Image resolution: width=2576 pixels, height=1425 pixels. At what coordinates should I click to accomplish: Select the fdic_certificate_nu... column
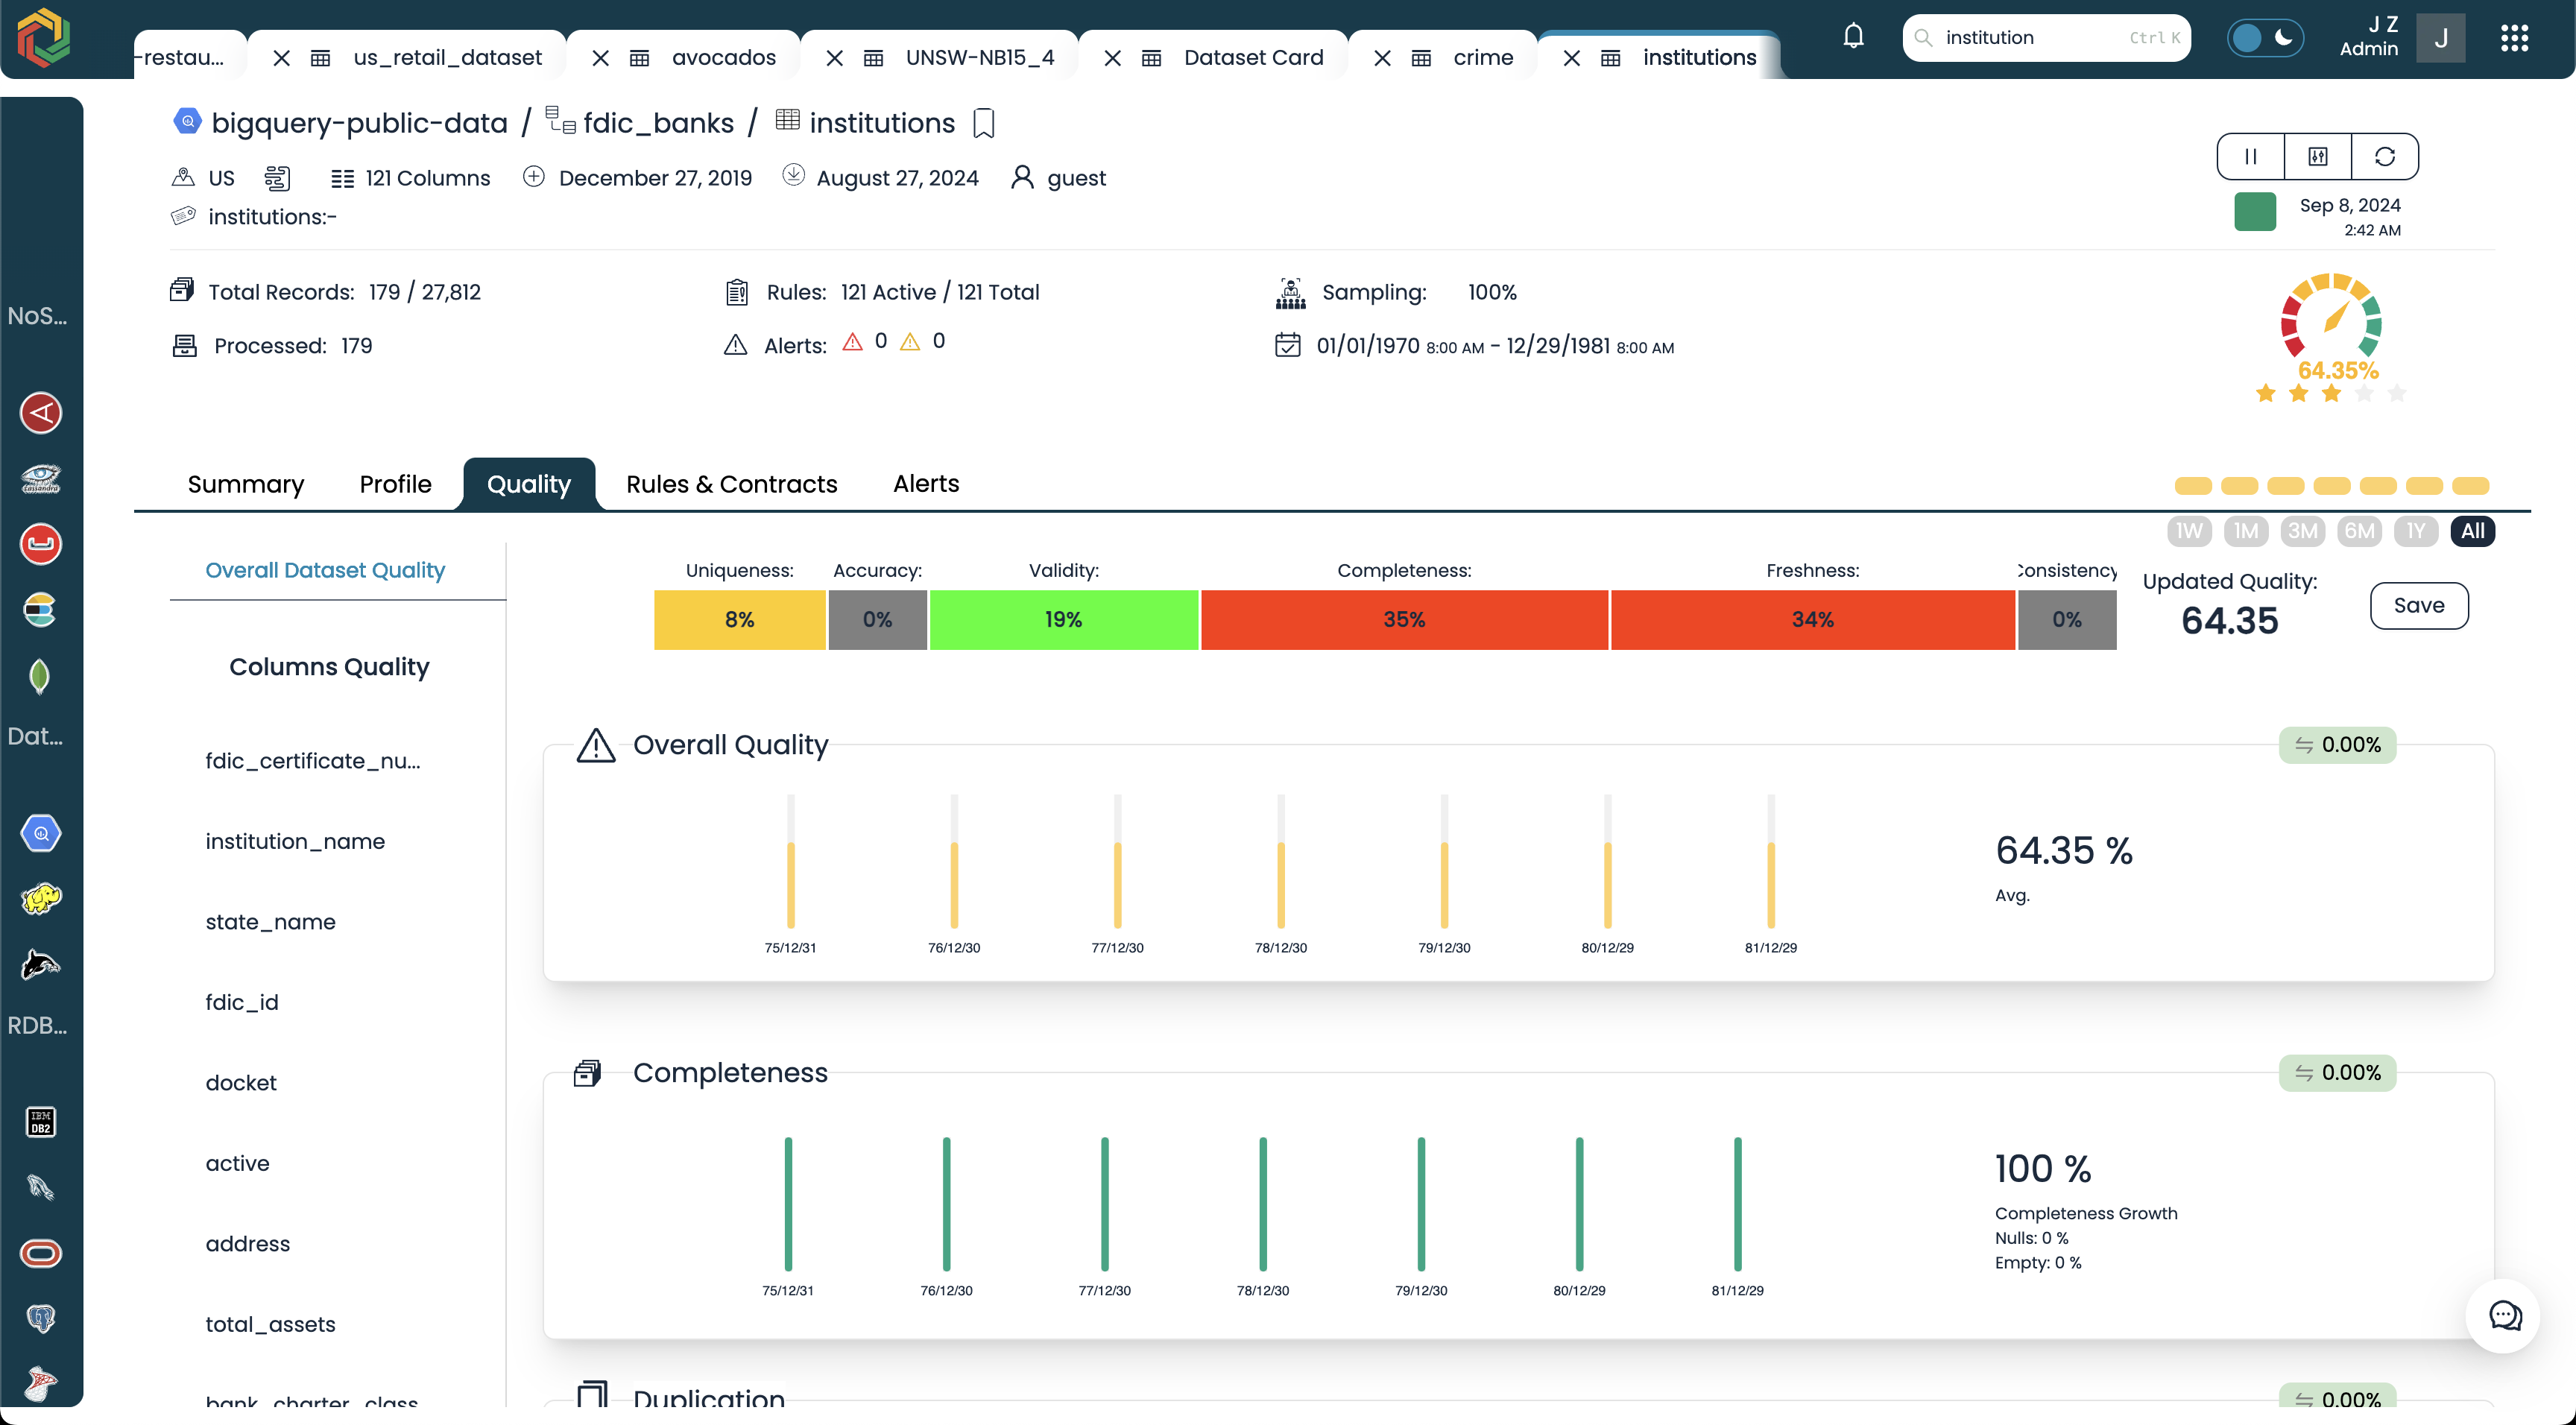coord(313,761)
